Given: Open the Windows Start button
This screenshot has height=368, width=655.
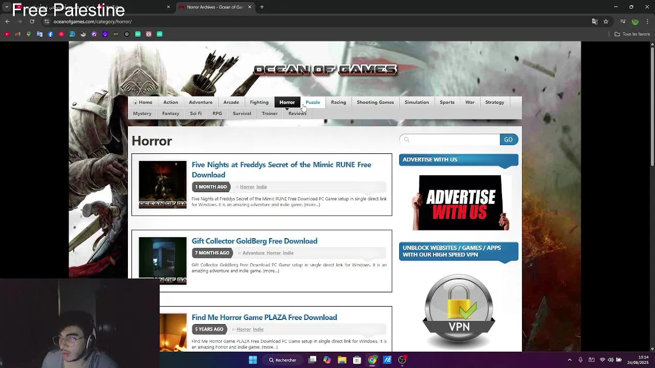Looking at the screenshot, I should [x=253, y=360].
